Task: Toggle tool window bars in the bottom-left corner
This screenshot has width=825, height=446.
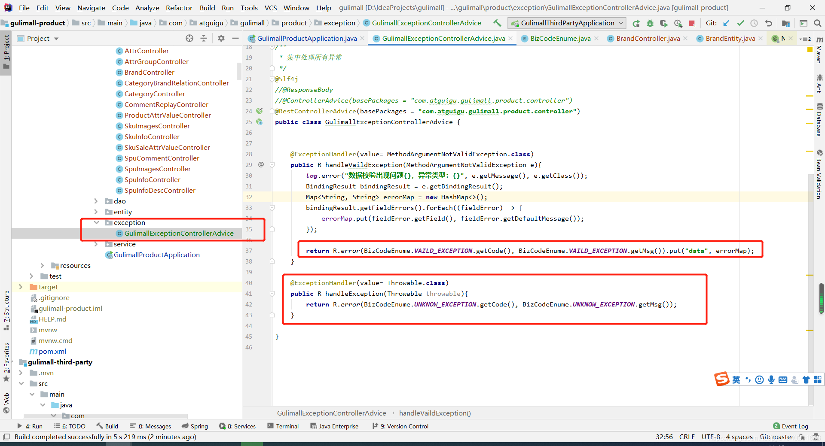Action: coord(6,437)
